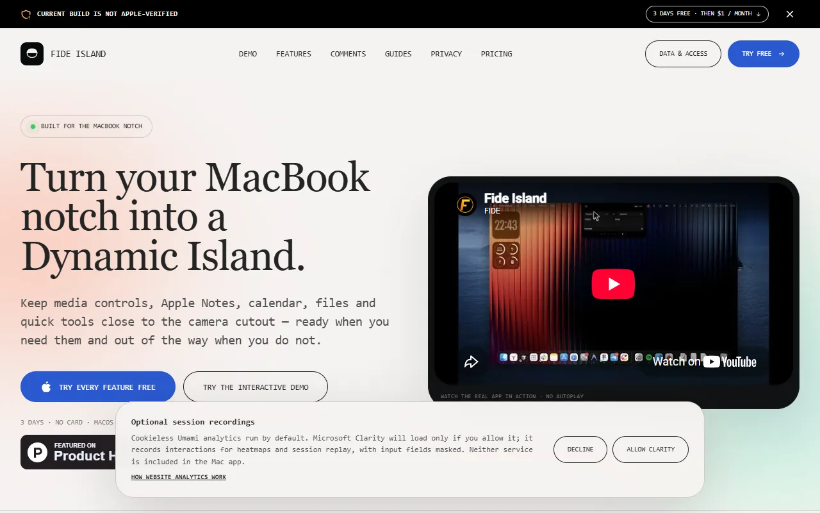Open the Fide Island video title
Image resolution: width=820 pixels, height=513 pixels.
coord(515,198)
